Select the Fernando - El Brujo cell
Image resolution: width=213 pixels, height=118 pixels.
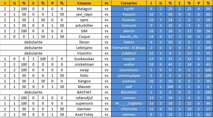pyautogui.click(x=129, y=48)
